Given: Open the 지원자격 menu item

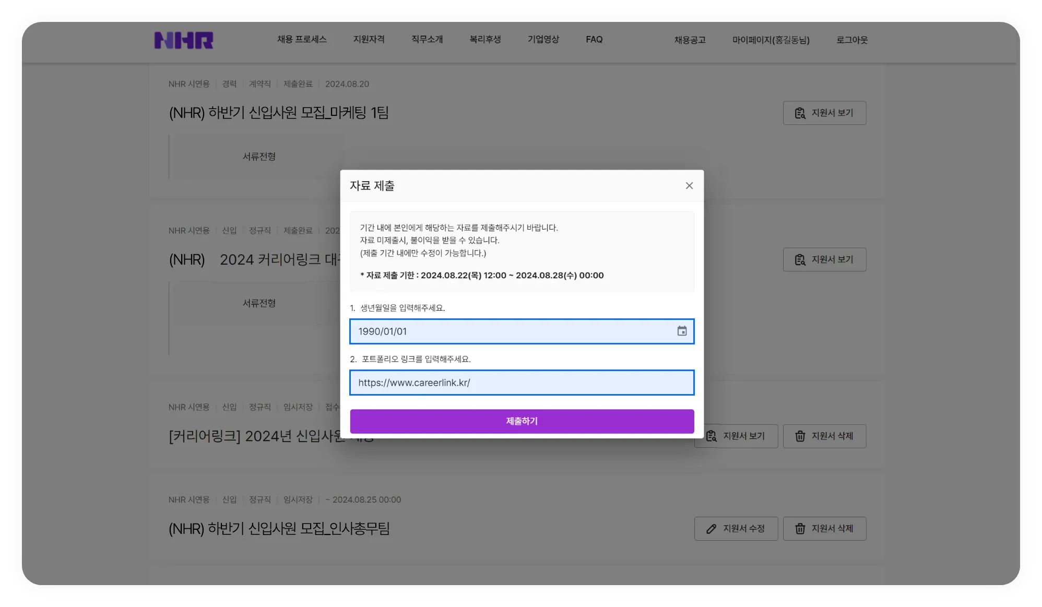Looking at the screenshot, I should (x=369, y=40).
